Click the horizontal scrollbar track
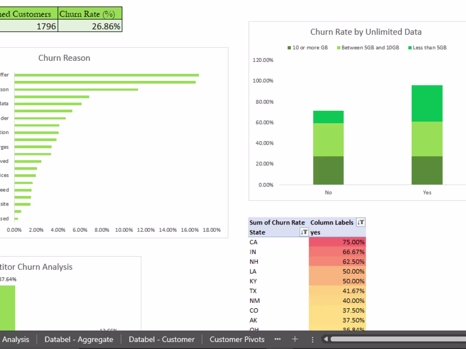Viewport: 466px width, 349px height. pos(398,339)
